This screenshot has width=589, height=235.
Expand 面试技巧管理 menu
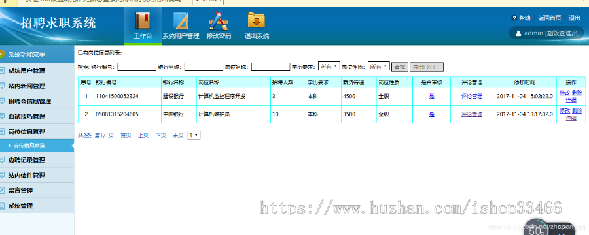pos(37,117)
